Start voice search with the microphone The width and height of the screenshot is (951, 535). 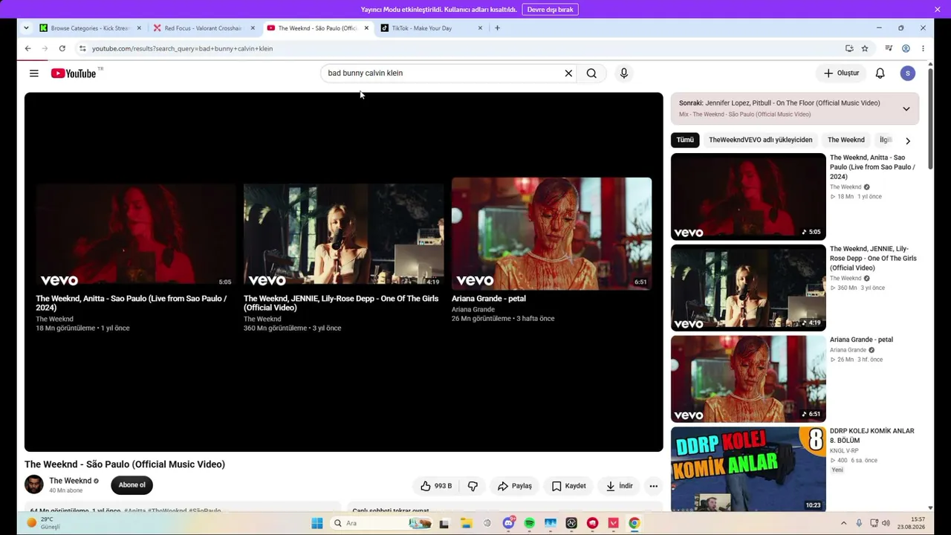click(x=624, y=73)
